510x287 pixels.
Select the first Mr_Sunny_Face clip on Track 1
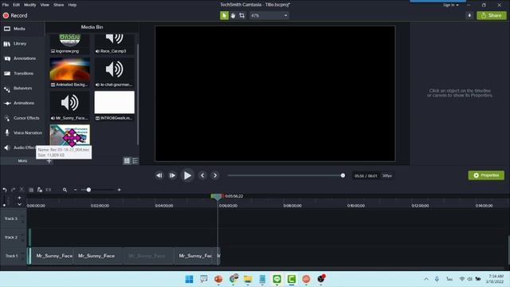pos(53,256)
